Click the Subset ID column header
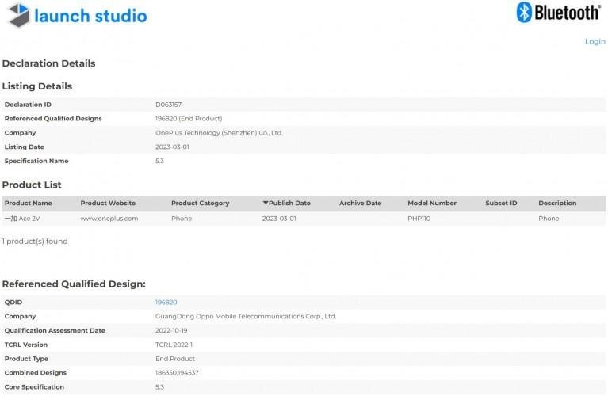This screenshot has height=396, width=608. (501, 204)
